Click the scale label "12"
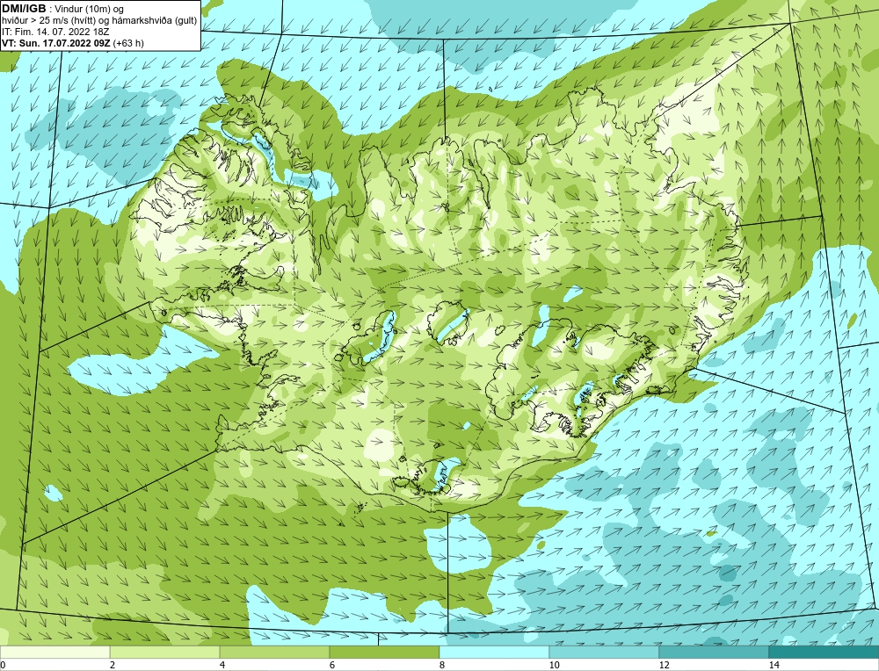879x671 pixels. pyautogui.click(x=665, y=665)
